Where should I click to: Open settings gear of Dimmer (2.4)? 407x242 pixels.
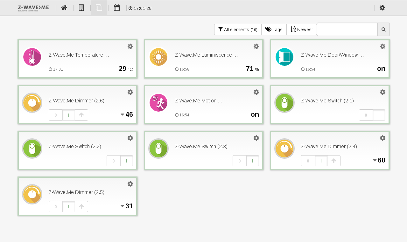pyautogui.click(x=382, y=138)
